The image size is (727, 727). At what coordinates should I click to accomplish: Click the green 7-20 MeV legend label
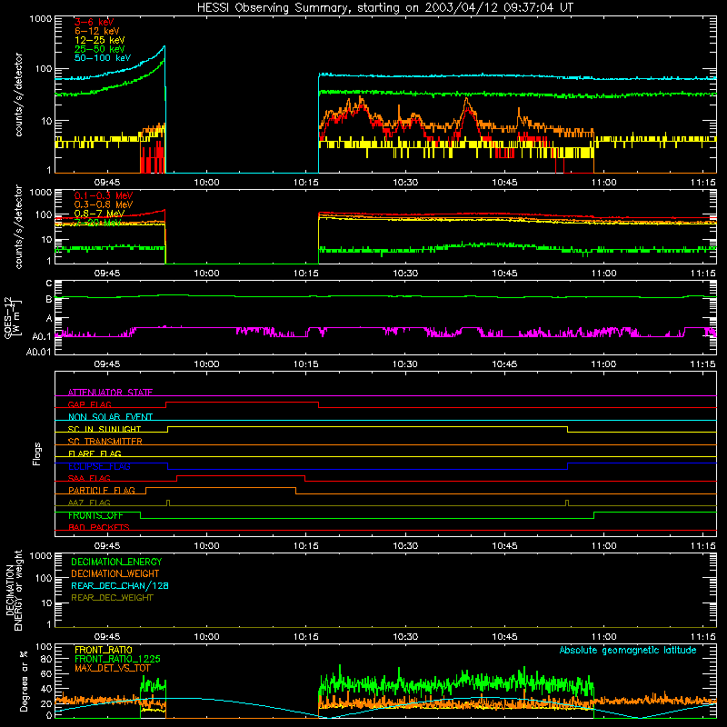(98, 223)
